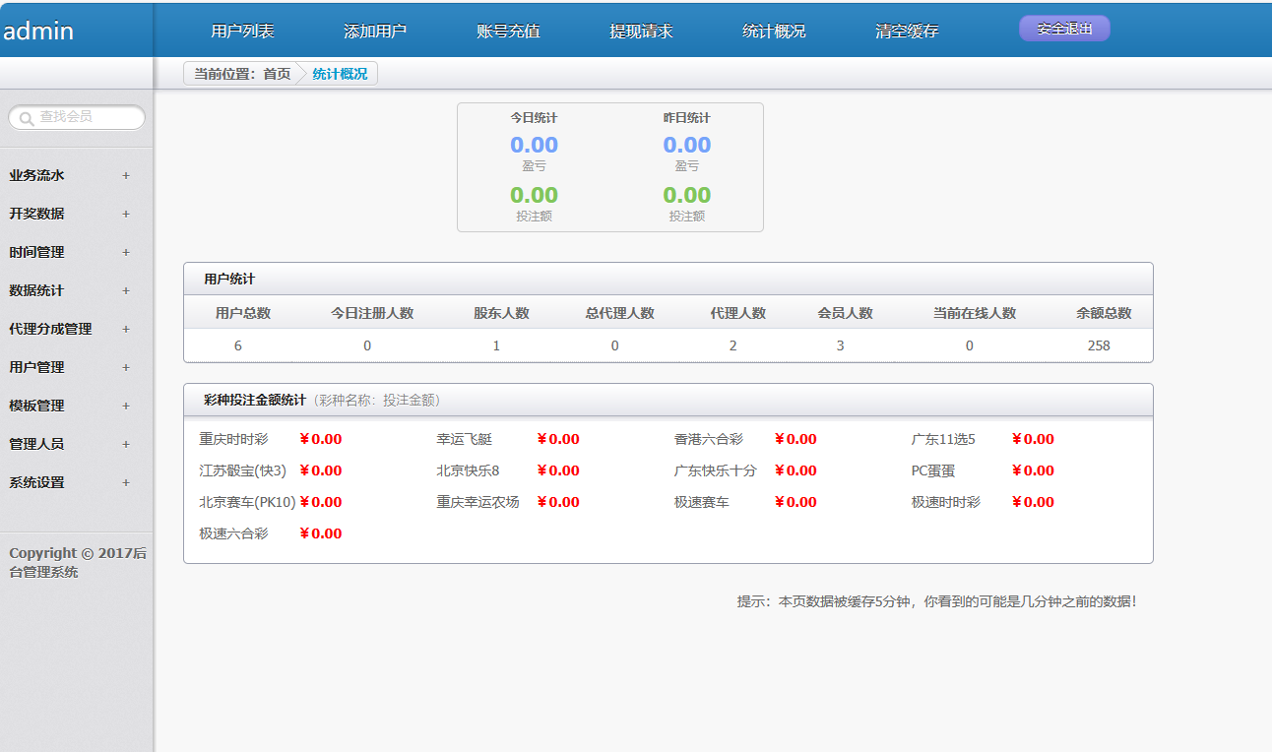The width and height of the screenshot is (1272, 752).
Task: Click the 广东快乐十分 lottery name
Action: pyautogui.click(x=716, y=470)
